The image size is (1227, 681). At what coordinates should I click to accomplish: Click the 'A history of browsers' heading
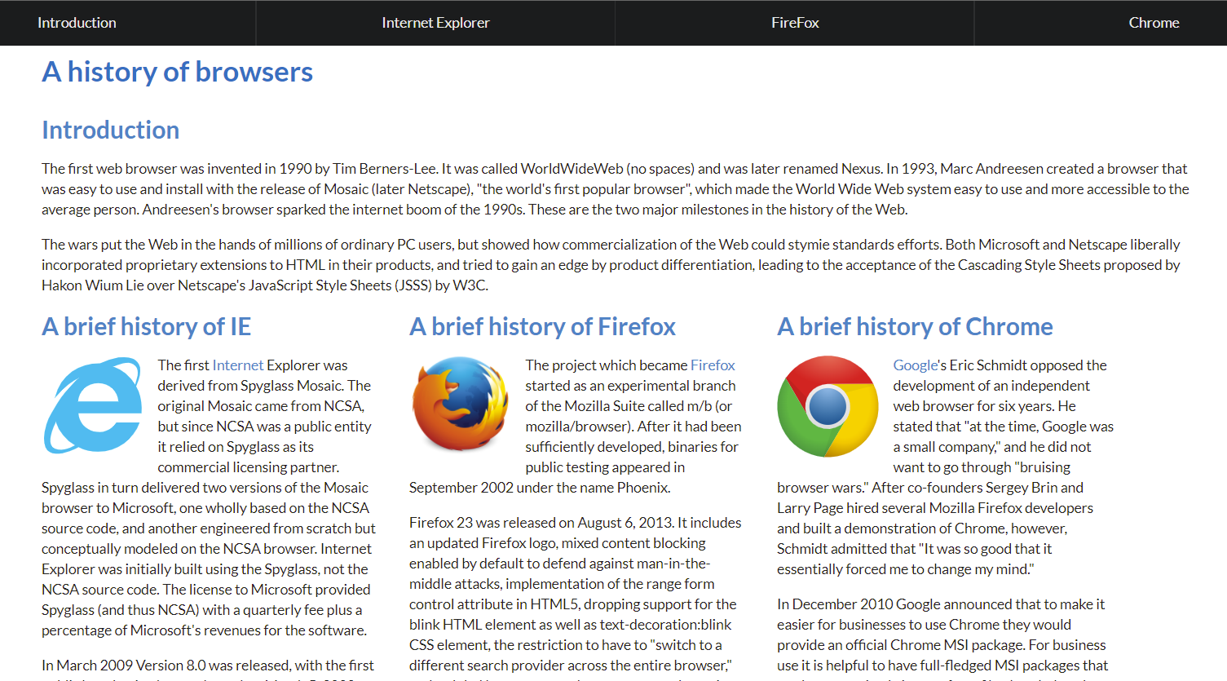(177, 72)
